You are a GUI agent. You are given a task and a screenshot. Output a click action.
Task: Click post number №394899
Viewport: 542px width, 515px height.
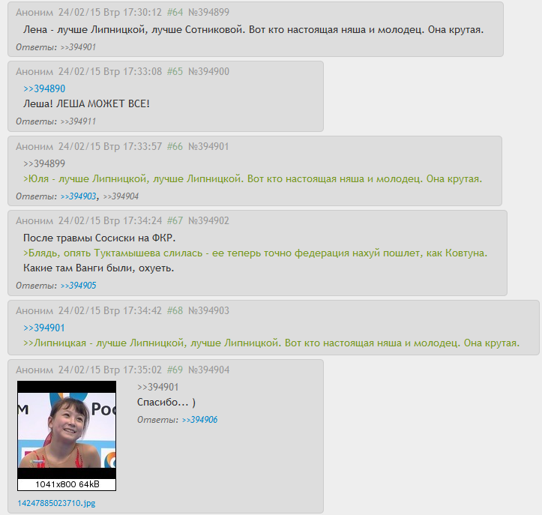208,13
